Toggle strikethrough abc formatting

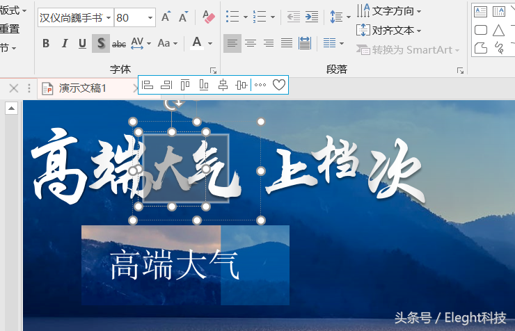point(119,43)
